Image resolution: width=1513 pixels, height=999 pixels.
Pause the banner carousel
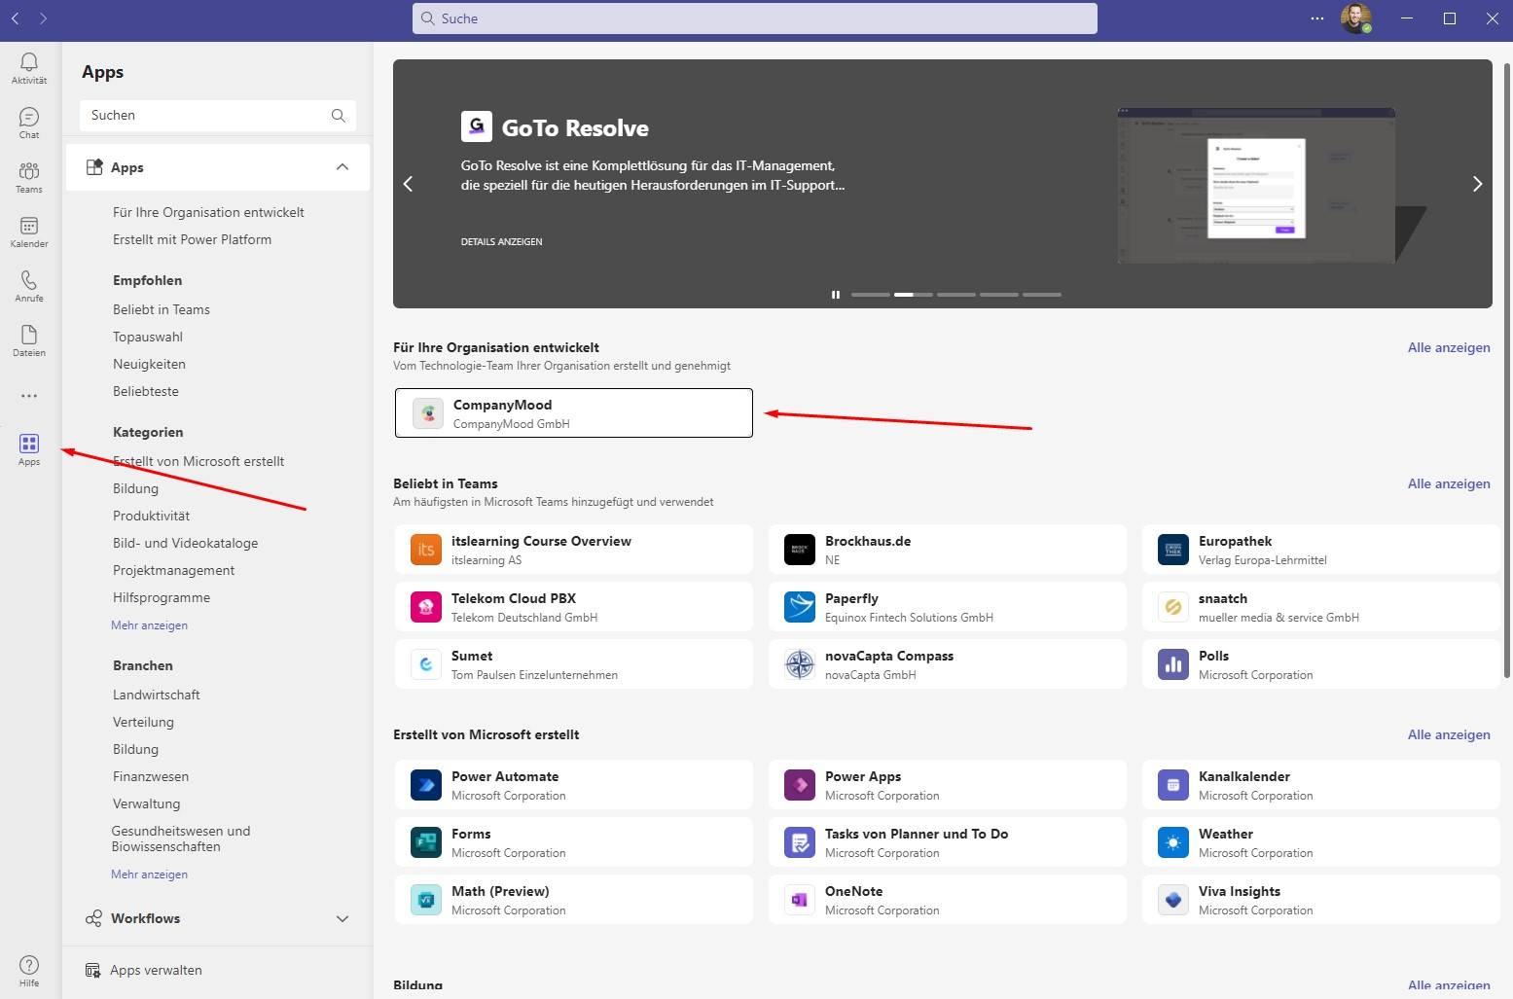pos(836,295)
